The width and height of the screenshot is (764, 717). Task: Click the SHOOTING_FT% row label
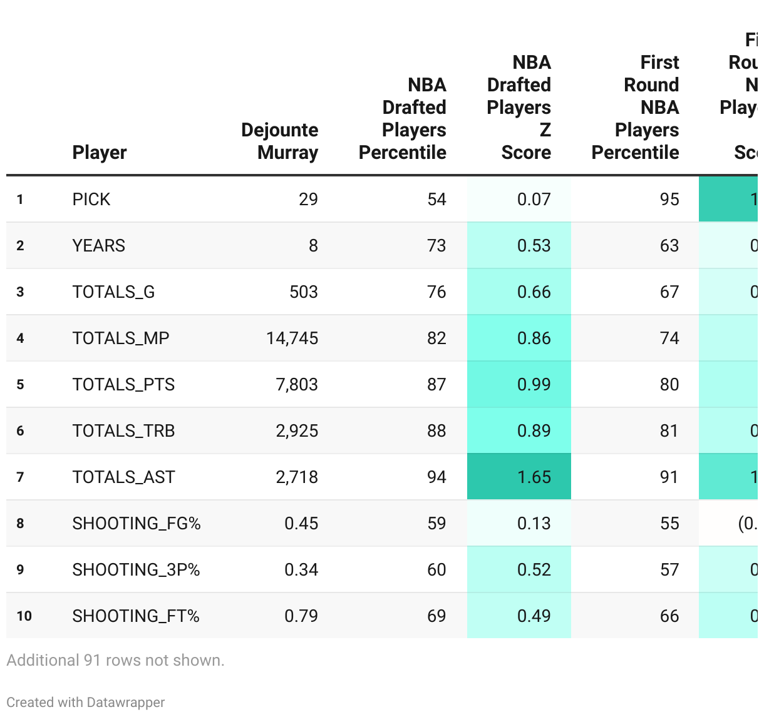click(x=136, y=616)
